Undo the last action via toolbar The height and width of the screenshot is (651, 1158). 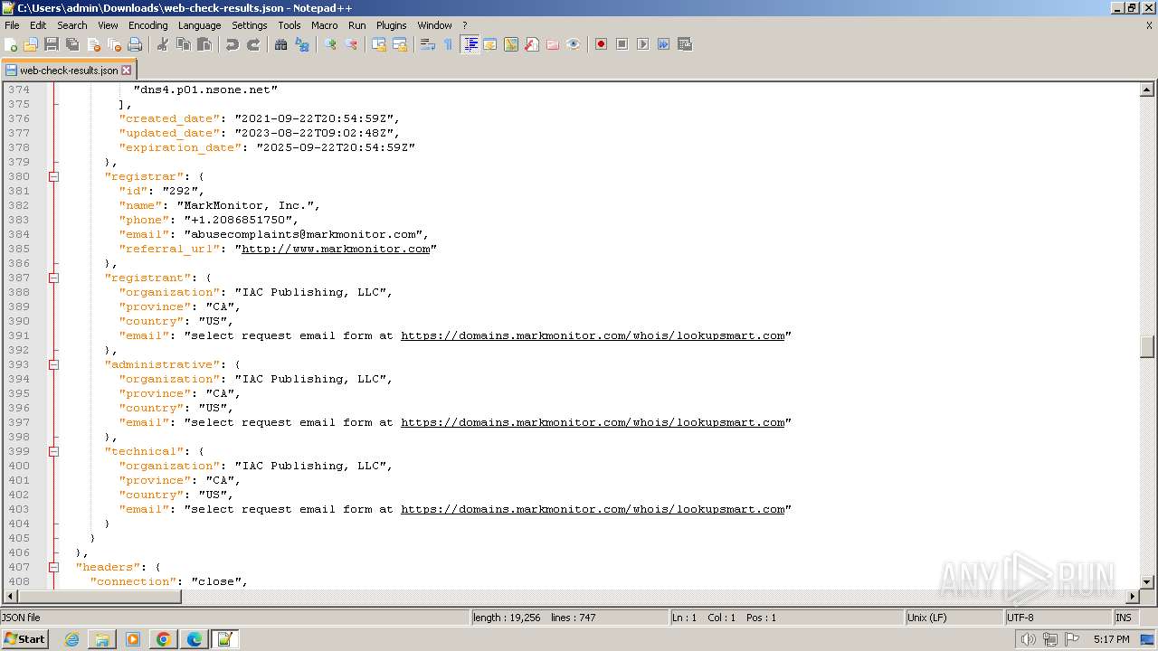point(233,44)
